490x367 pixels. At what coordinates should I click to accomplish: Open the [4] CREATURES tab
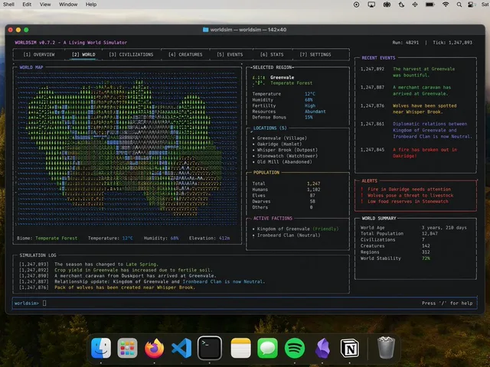click(x=185, y=54)
